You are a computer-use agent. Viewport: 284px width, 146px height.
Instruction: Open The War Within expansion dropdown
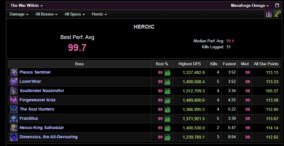[x=27, y=5]
